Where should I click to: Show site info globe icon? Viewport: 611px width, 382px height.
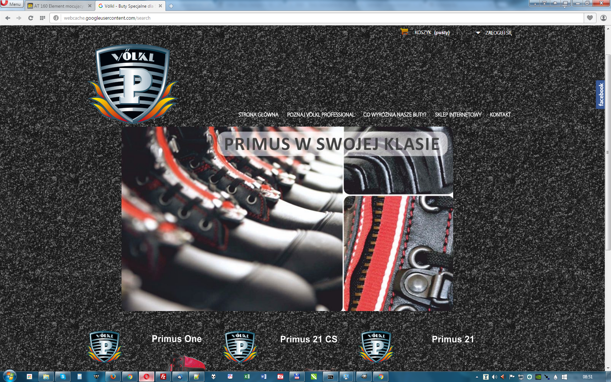coord(56,18)
